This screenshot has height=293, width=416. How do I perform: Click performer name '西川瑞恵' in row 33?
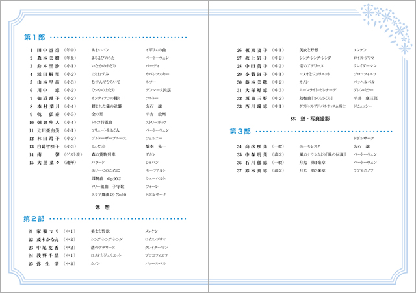(x=256, y=106)
